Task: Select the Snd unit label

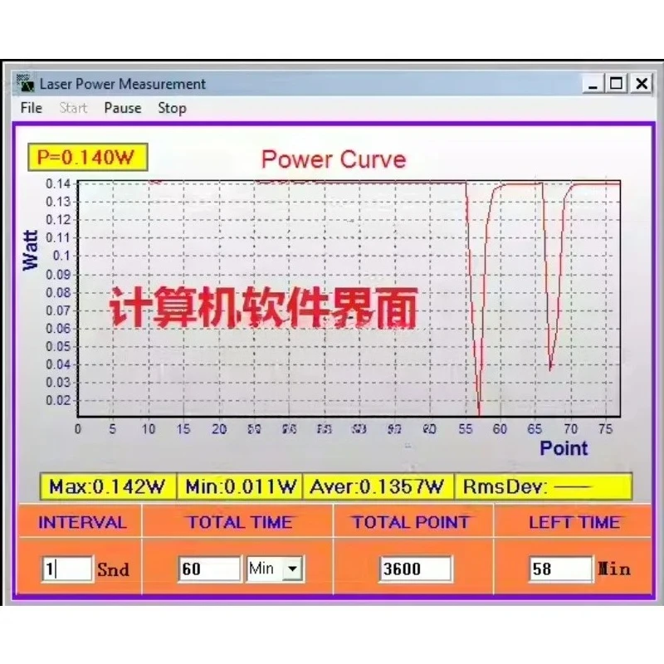Action: (113, 569)
